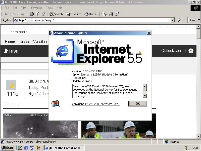Click the Refresh page toolbar icon
This screenshot has height=151, width=201.
pyautogui.click(x=38, y=14)
